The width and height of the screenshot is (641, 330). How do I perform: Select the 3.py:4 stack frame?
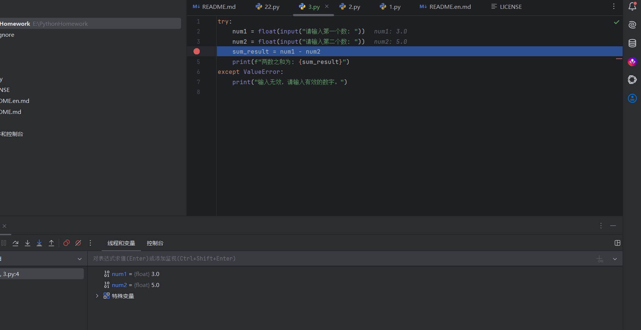coord(40,274)
